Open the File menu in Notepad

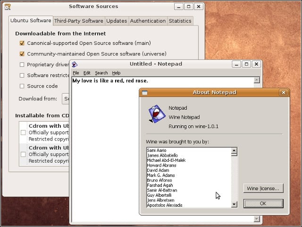(x=76, y=73)
